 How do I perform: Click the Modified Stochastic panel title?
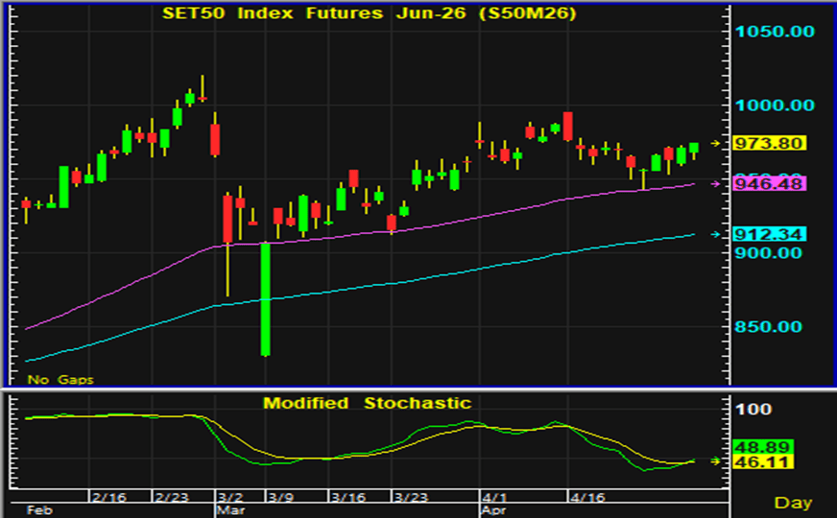pyautogui.click(x=368, y=403)
